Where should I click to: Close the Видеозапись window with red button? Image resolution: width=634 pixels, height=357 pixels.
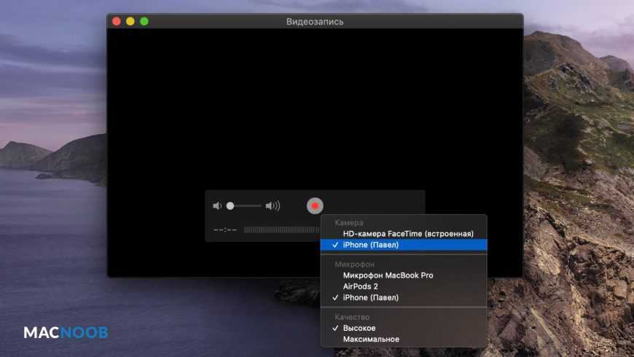pyautogui.click(x=117, y=22)
